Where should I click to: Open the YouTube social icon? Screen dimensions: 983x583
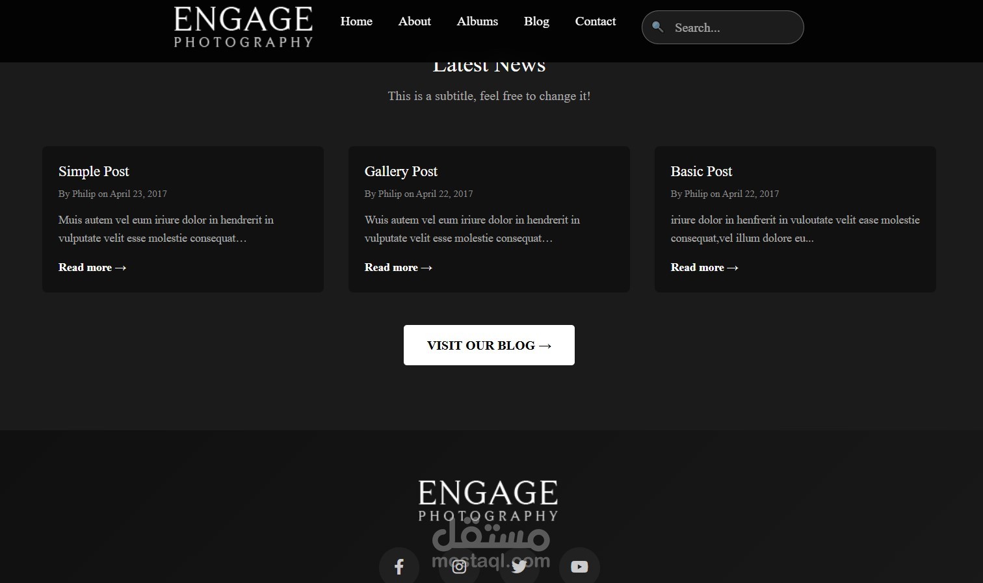pyautogui.click(x=579, y=567)
